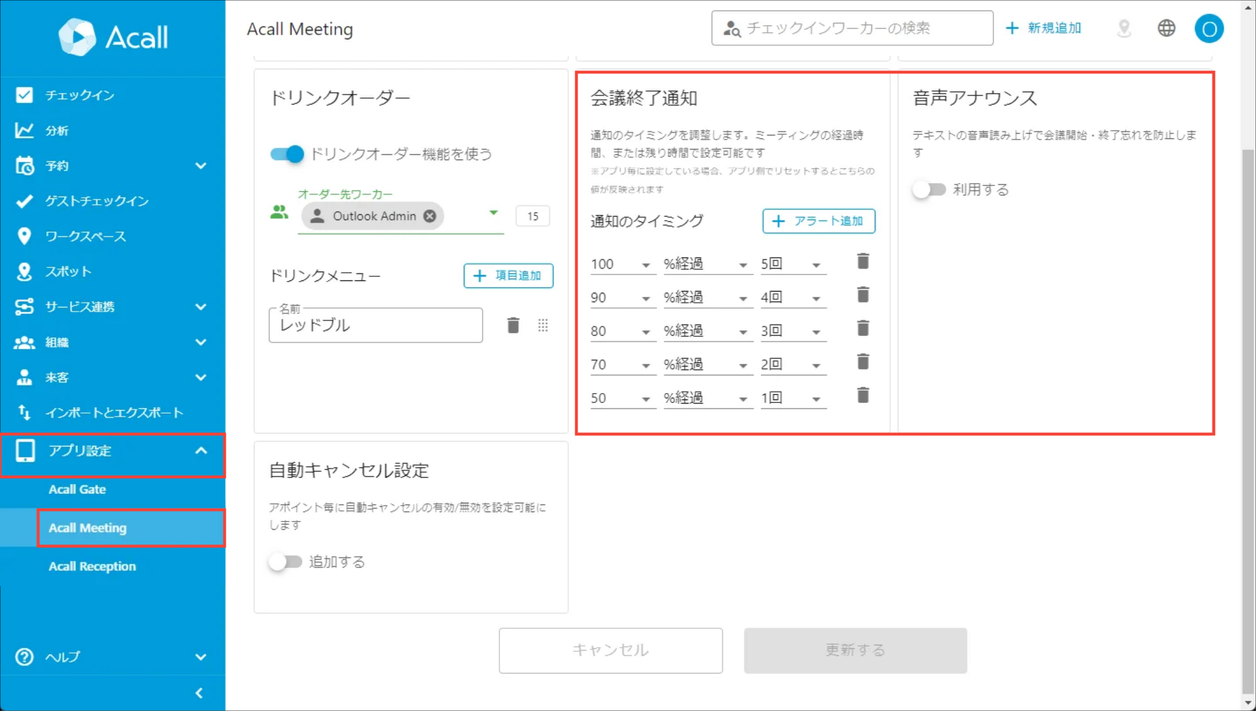The width and height of the screenshot is (1256, 711).
Task: Delete the 90 %経過 alert row
Action: click(863, 294)
